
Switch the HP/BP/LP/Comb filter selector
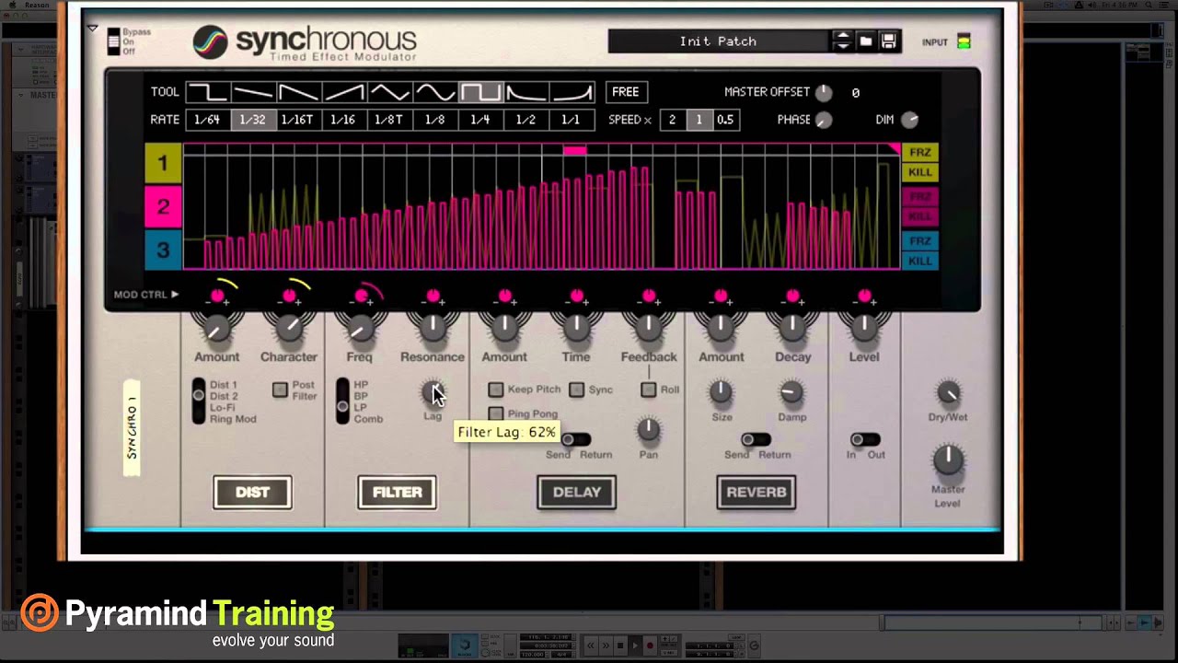click(x=342, y=401)
